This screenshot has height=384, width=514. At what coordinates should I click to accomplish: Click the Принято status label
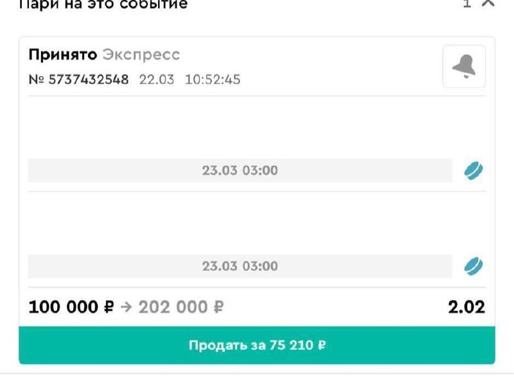tap(62, 55)
